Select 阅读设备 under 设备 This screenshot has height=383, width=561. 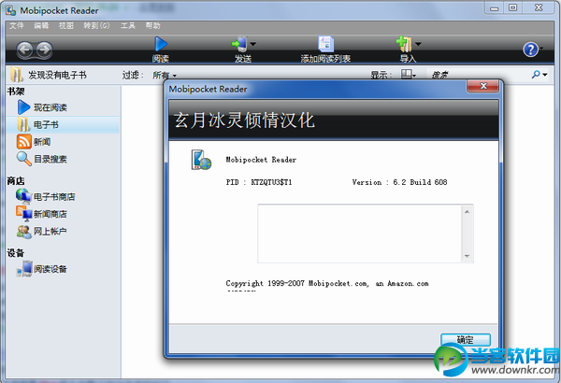coord(41,269)
